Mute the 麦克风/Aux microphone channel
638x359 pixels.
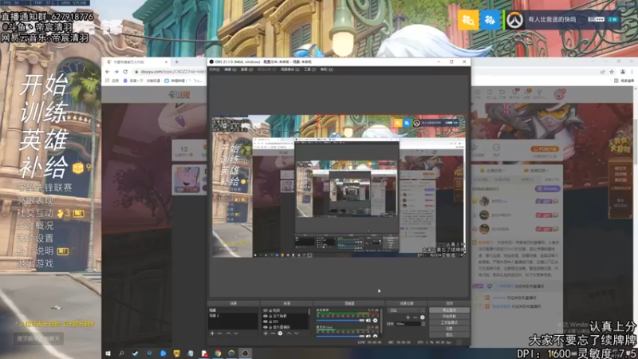[368, 336]
